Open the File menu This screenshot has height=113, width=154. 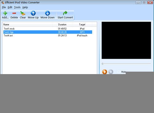point(4,7)
